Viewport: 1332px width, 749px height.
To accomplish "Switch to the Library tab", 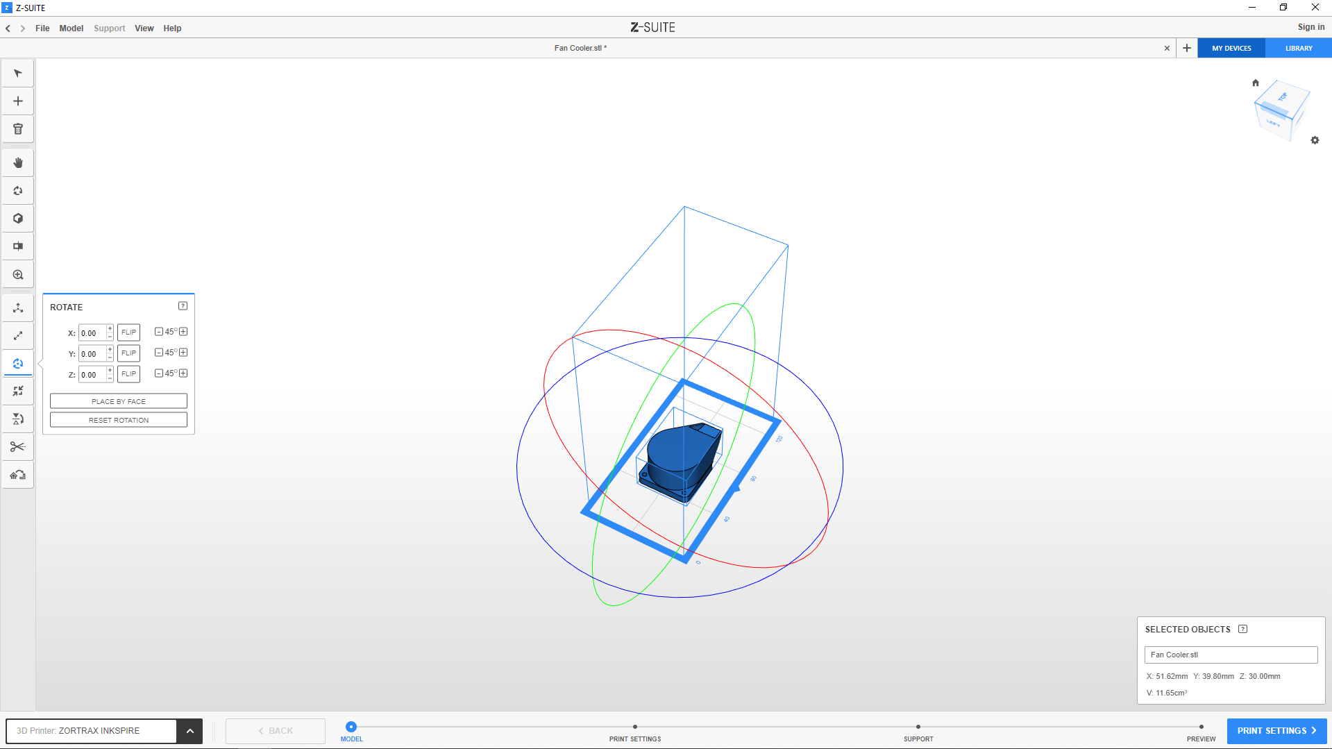I will click(x=1298, y=49).
